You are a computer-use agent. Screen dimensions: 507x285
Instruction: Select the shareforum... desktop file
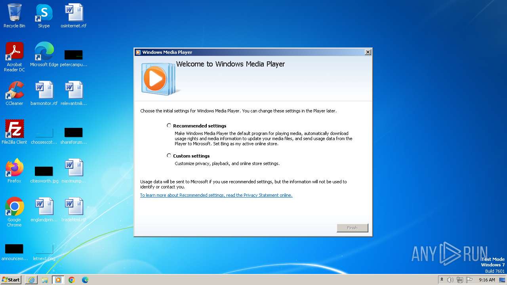tap(74, 135)
